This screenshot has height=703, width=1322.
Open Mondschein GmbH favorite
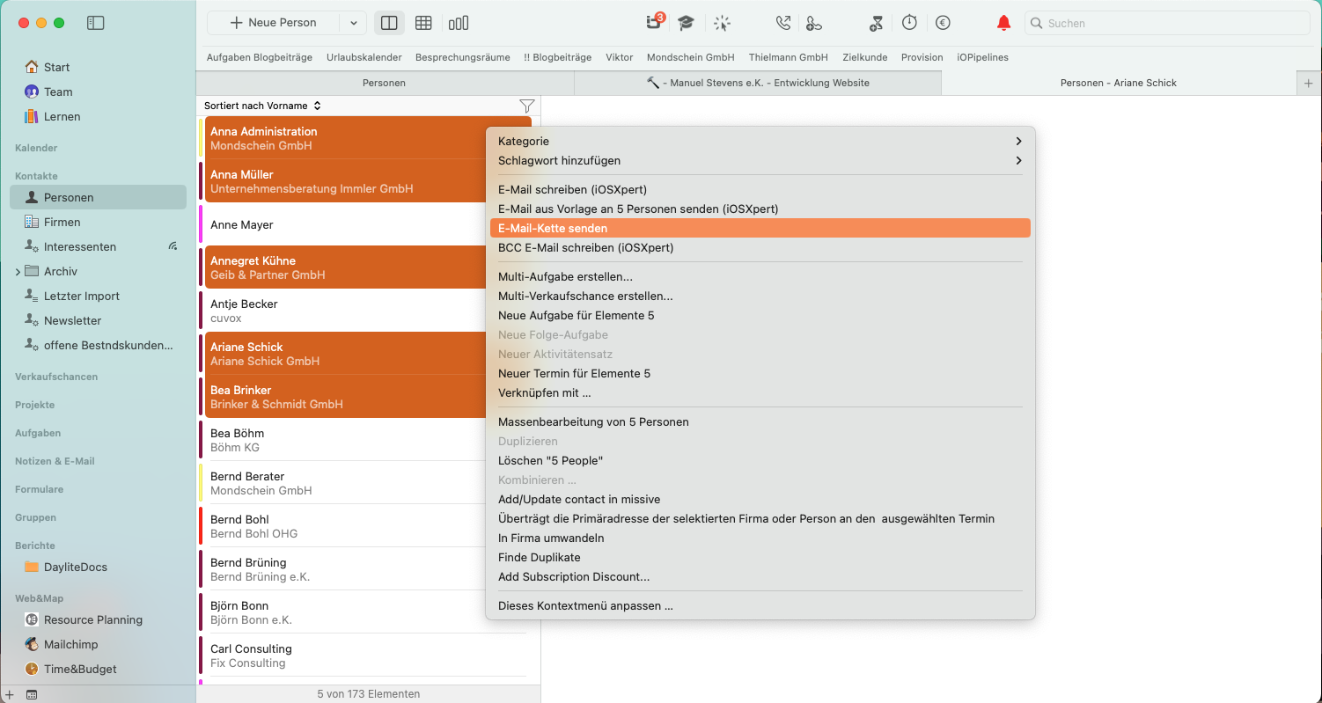(x=691, y=57)
